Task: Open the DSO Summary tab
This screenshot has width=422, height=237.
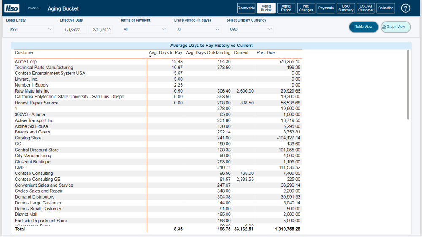Action: (x=346, y=8)
